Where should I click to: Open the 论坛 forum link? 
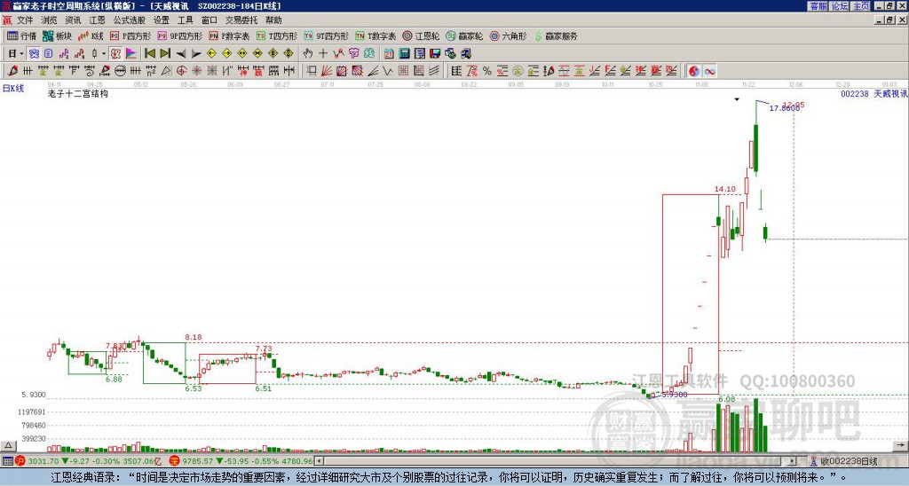click(839, 6)
